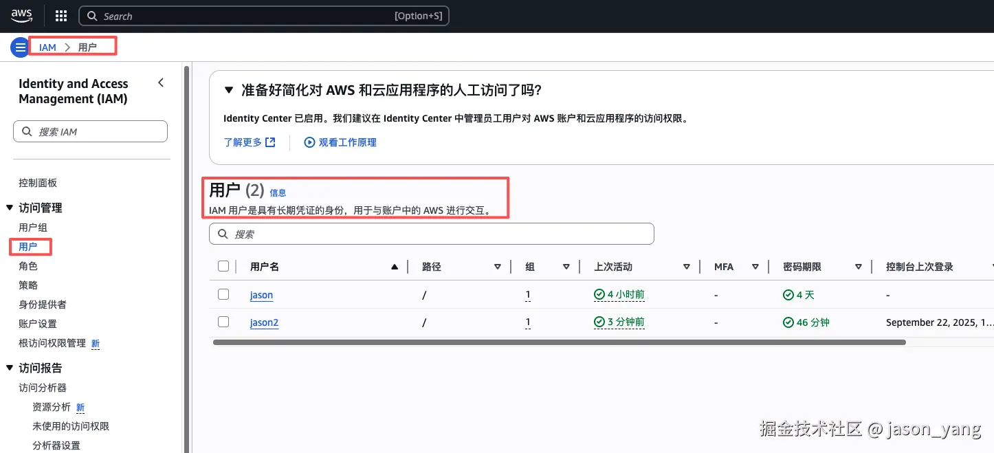Image resolution: width=994 pixels, height=453 pixels.
Task: Click the play icon beside 观看工作原理
Action: [309, 142]
